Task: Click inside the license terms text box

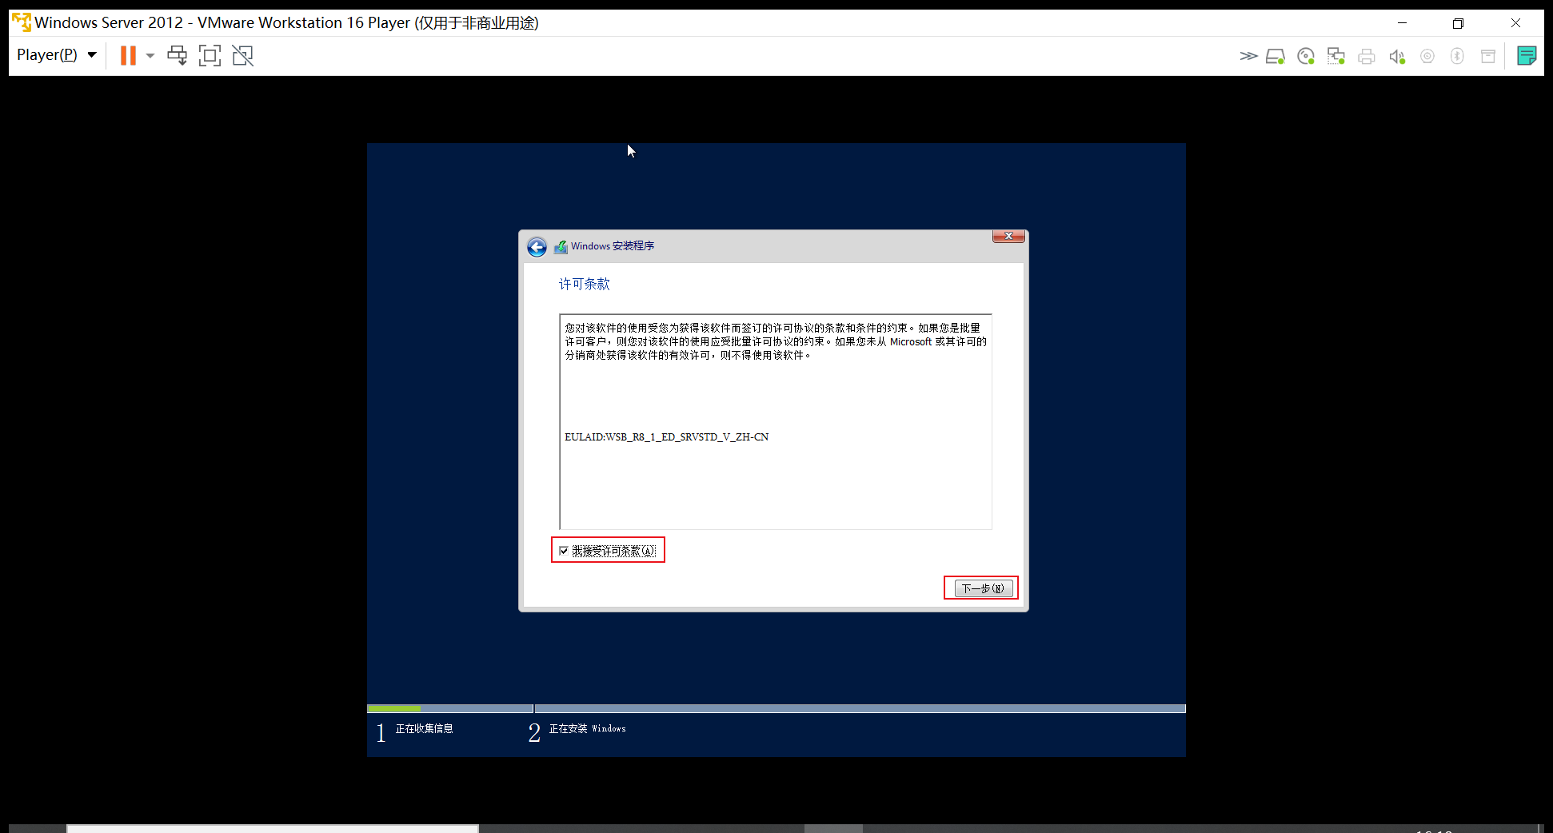Action: click(776, 421)
